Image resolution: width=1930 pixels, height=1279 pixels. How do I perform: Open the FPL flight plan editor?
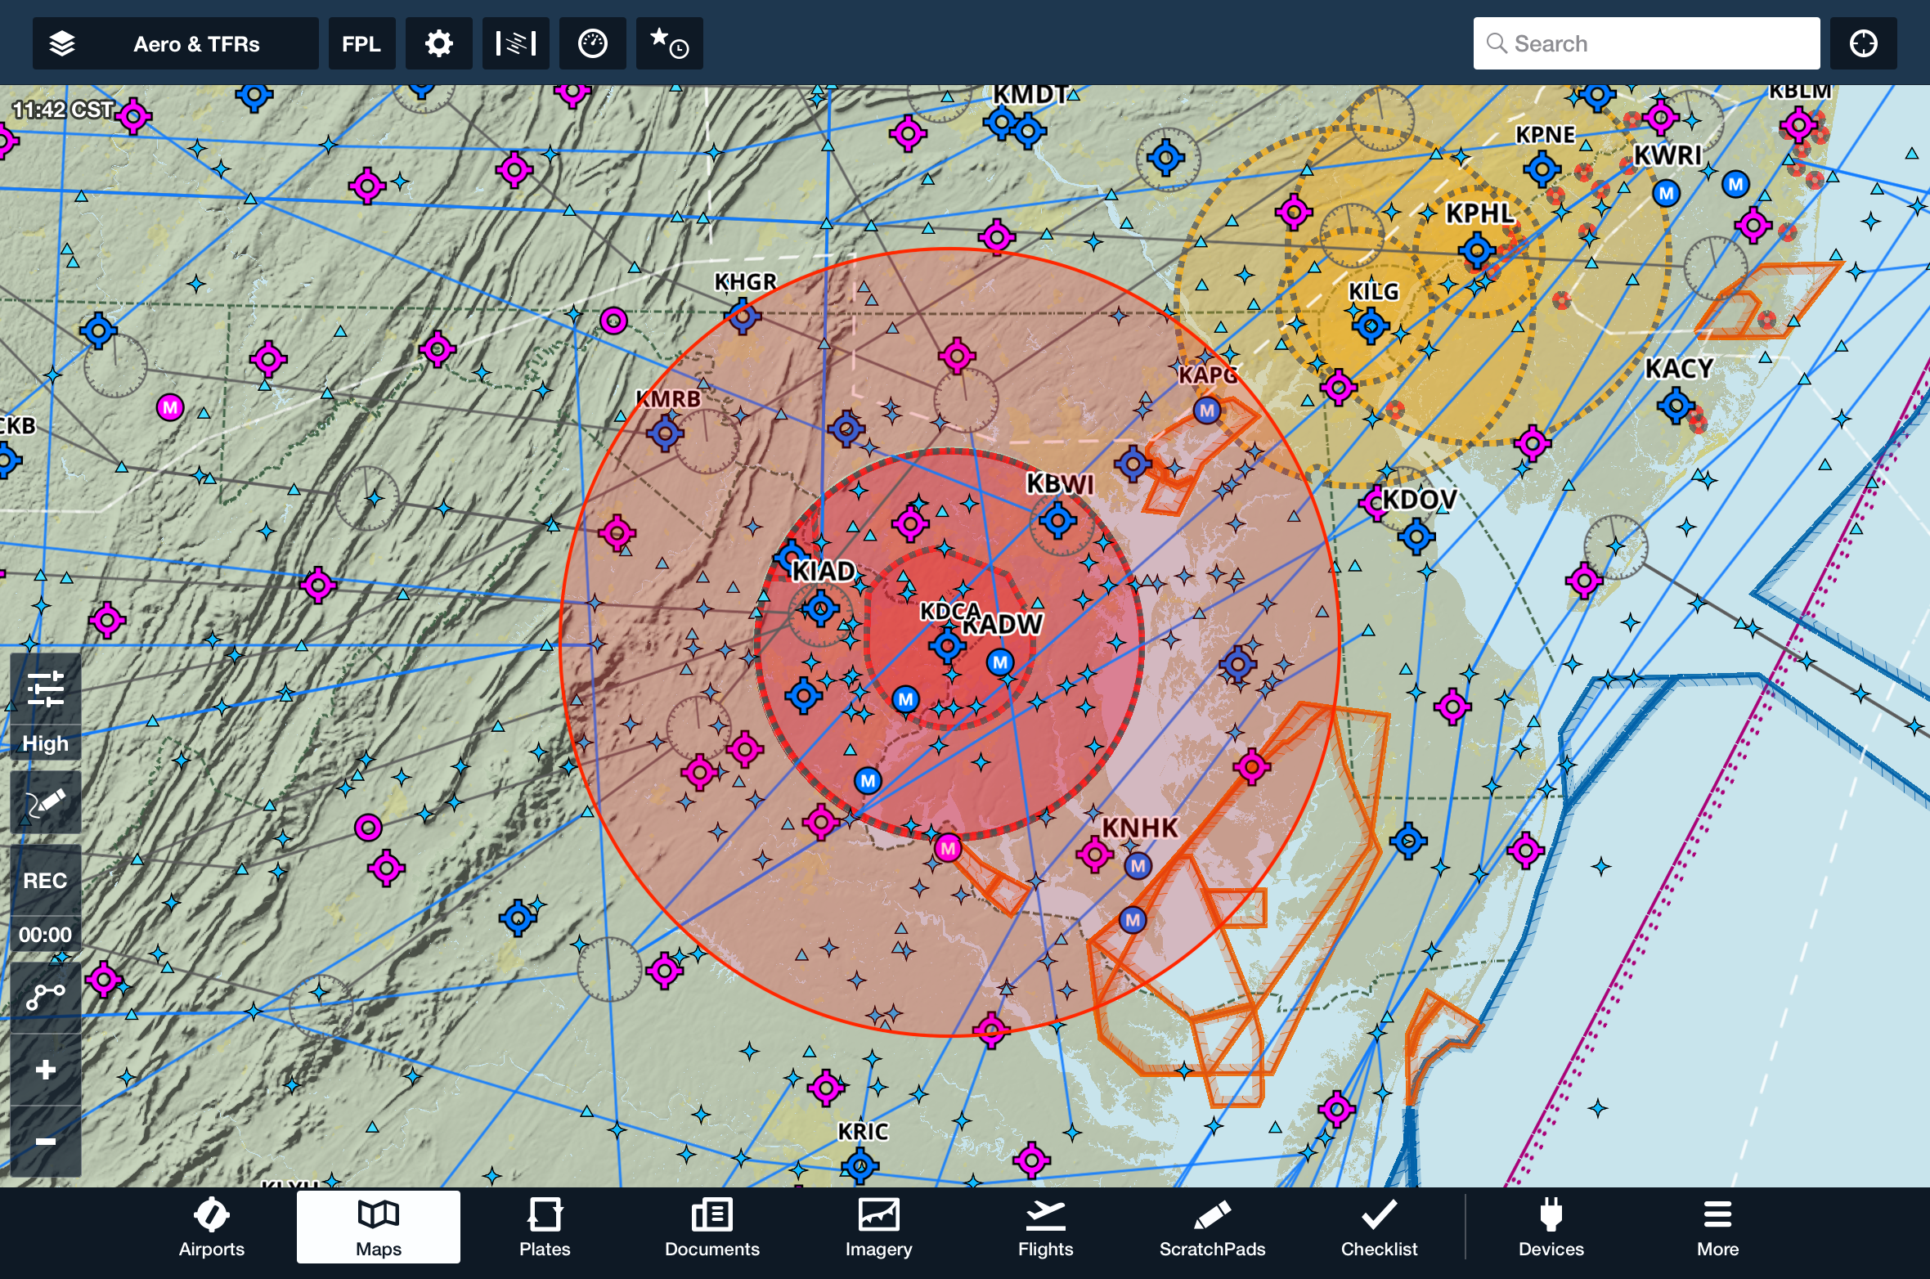(x=361, y=43)
